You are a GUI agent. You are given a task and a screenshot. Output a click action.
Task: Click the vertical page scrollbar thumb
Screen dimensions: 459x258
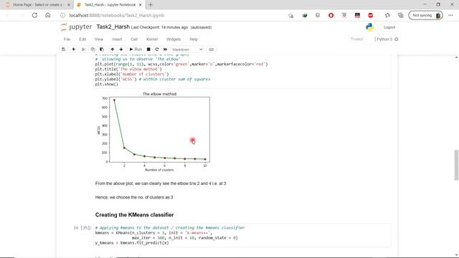(x=456, y=165)
